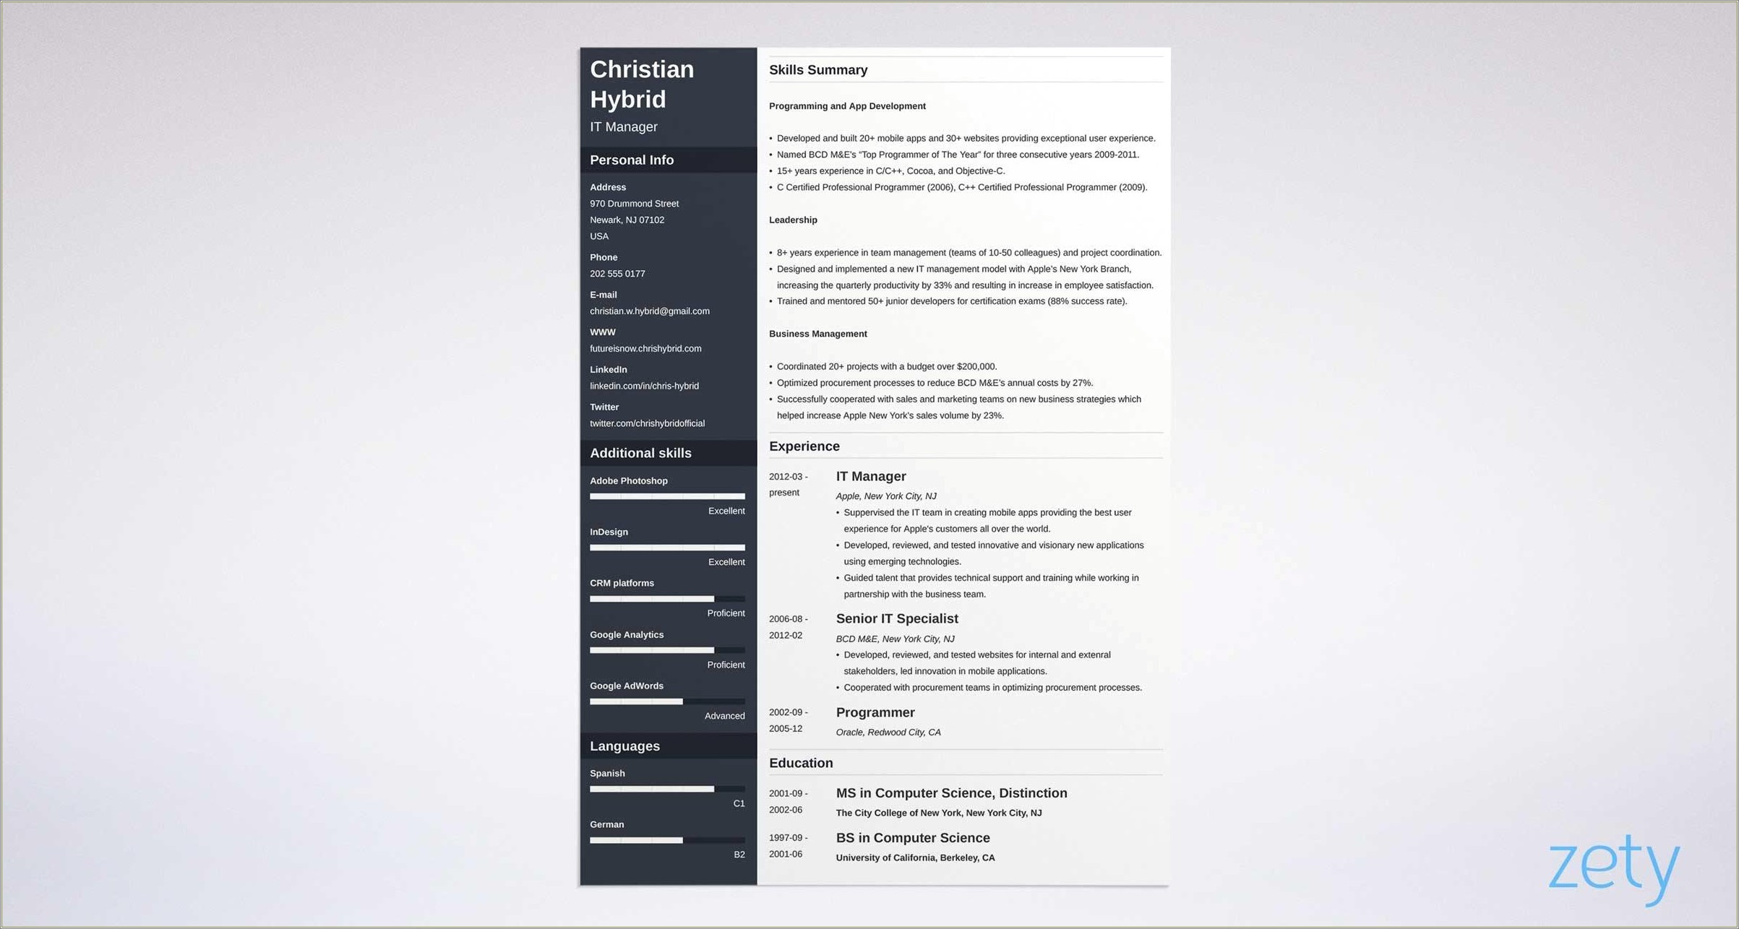This screenshot has width=1739, height=929.
Task: Click the email icon or address
Action: pos(648,311)
